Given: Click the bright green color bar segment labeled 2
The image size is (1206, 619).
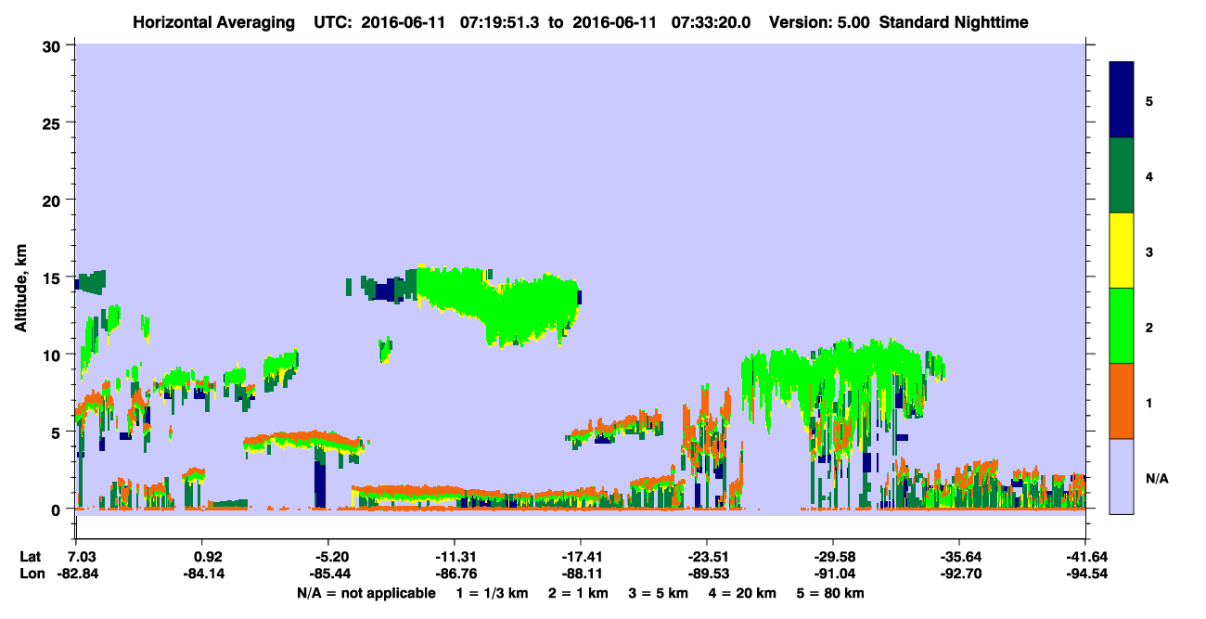Looking at the screenshot, I should coord(1122,326).
